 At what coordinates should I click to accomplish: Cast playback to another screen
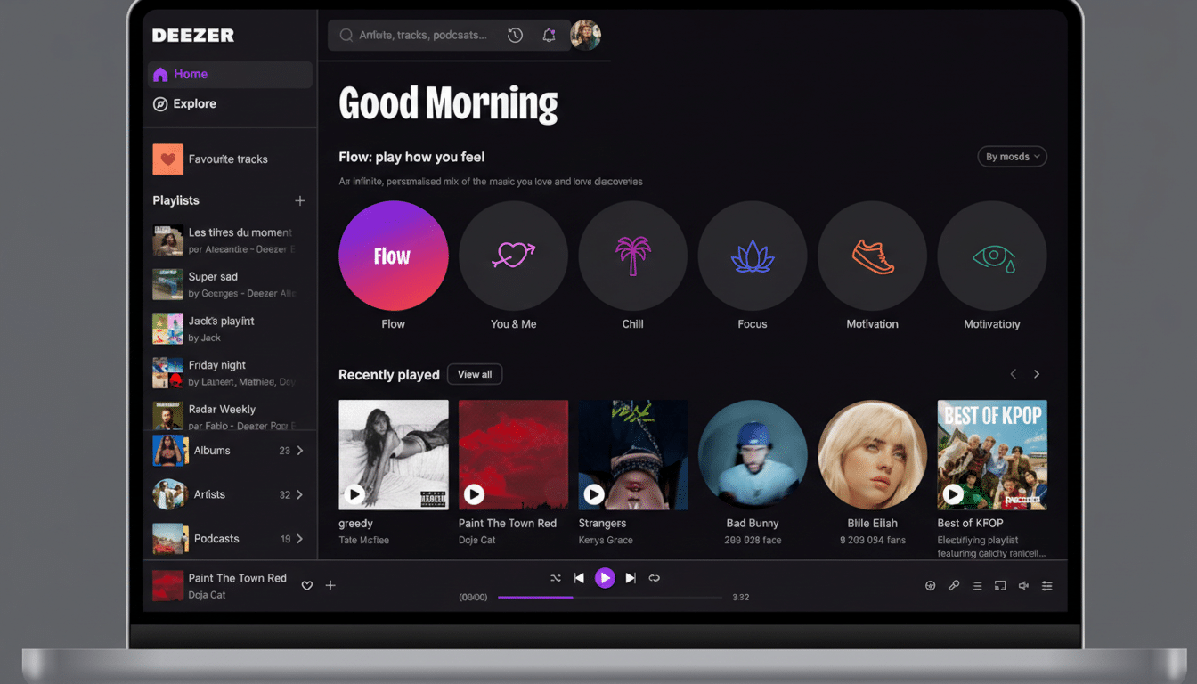tap(999, 585)
